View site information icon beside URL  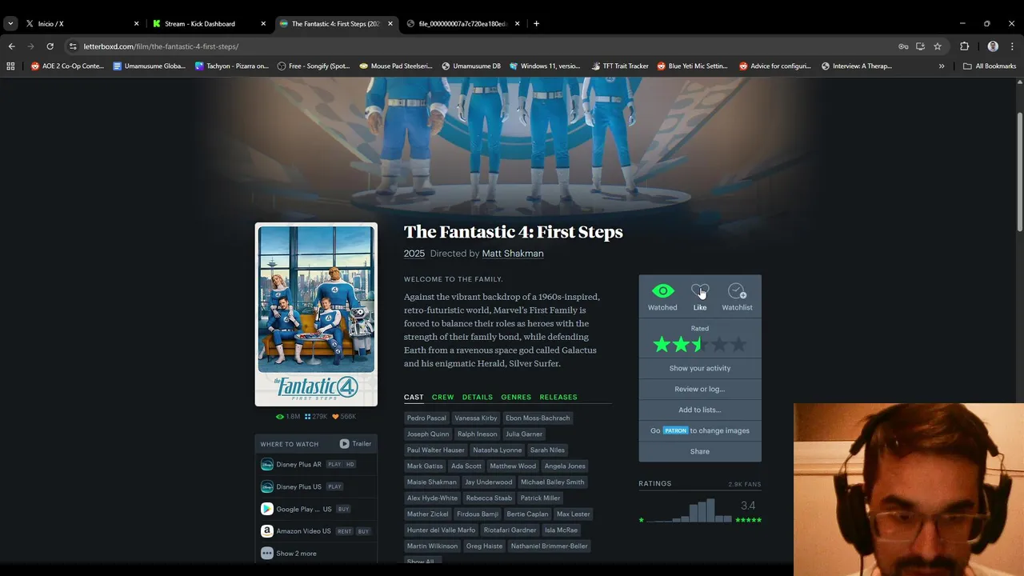click(73, 46)
